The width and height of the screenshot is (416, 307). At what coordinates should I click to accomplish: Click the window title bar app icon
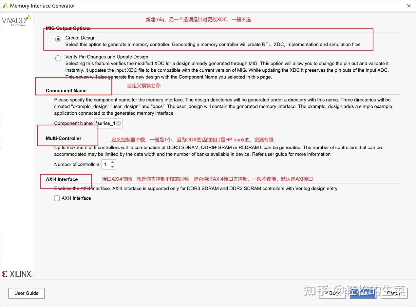click(5, 6)
